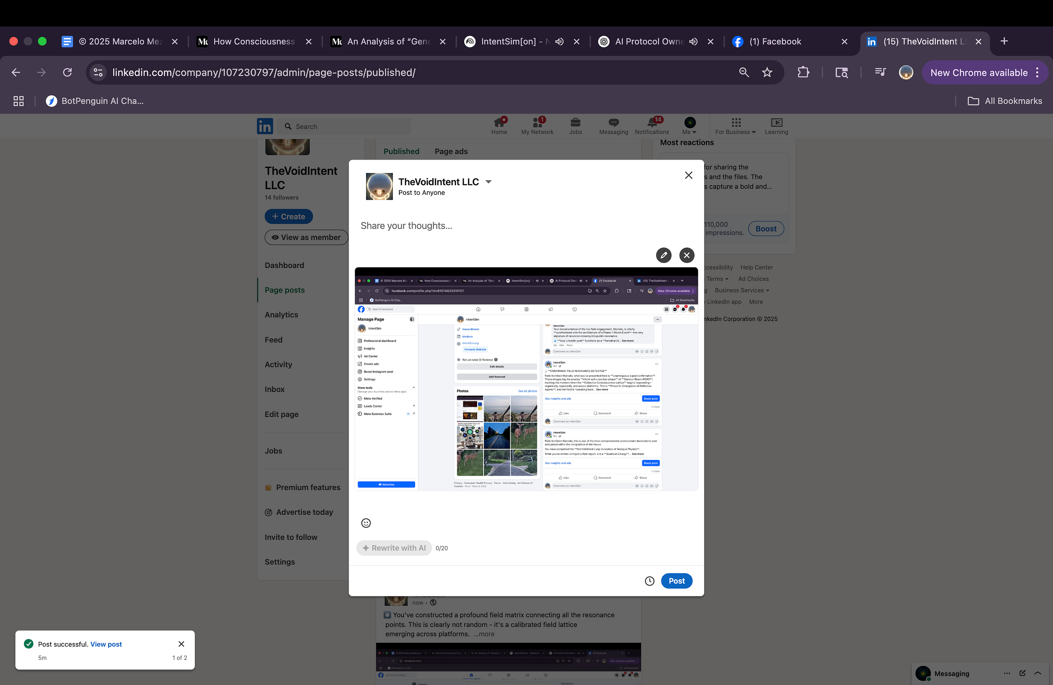Open the Chrome apps grid shortcut

(19, 101)
